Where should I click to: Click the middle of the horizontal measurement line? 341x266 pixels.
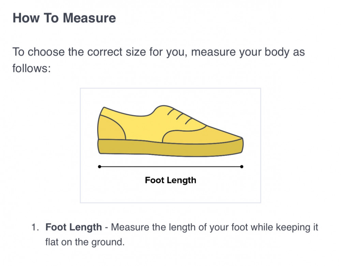tap(170, 167)
